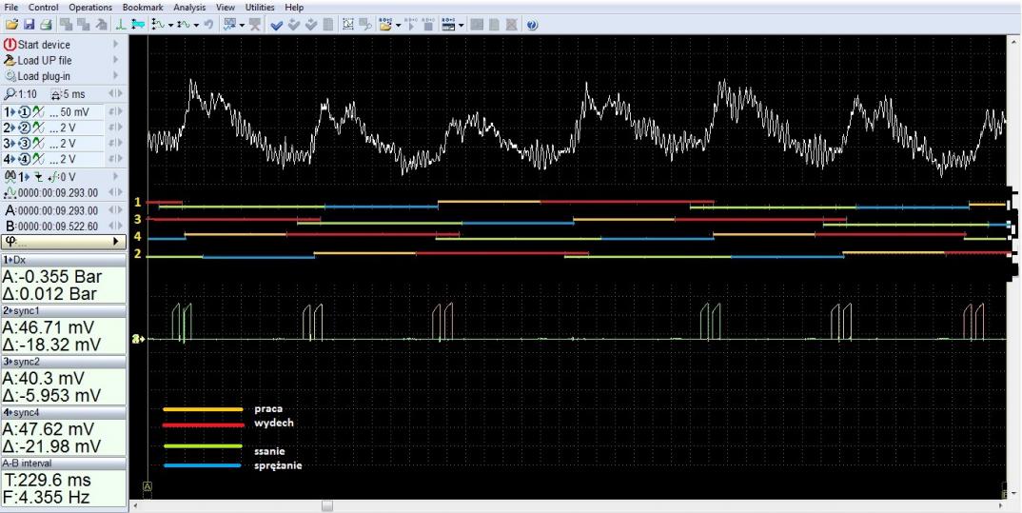Toggle channel 1 with its circled number
This screenshot has height=513, width=1022.
point(25,111)
